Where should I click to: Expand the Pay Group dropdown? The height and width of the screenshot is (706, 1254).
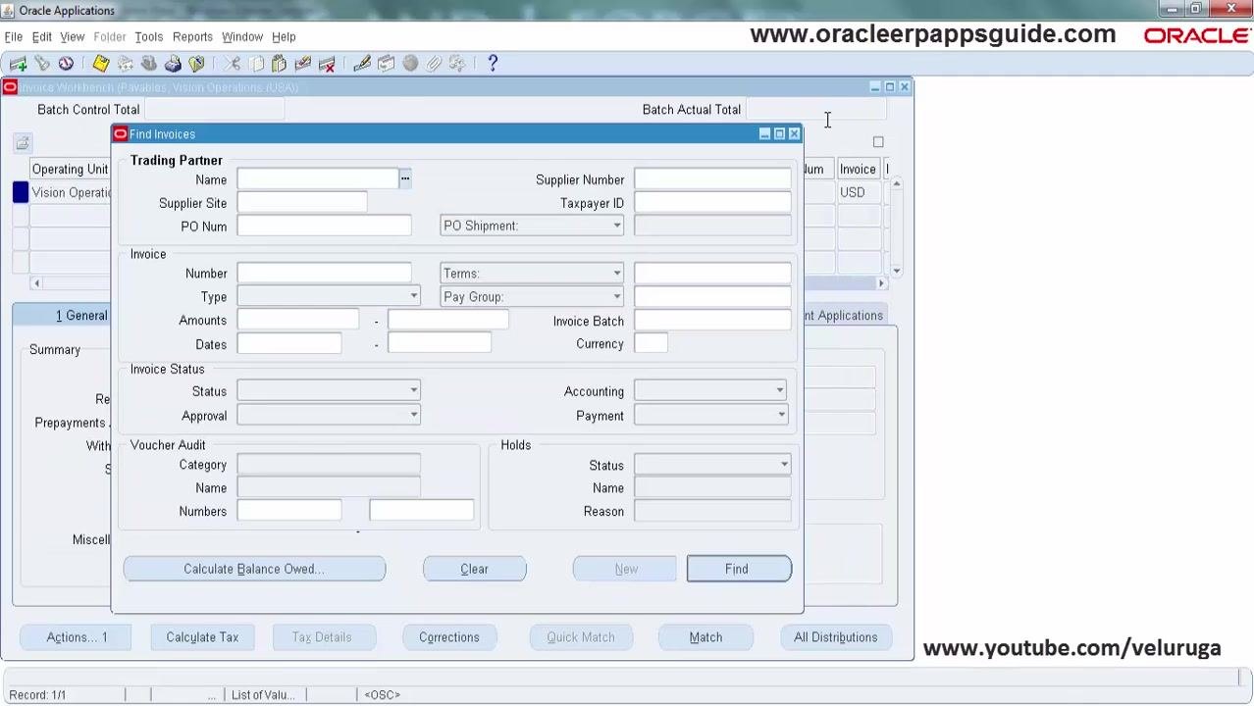[616, 297]
